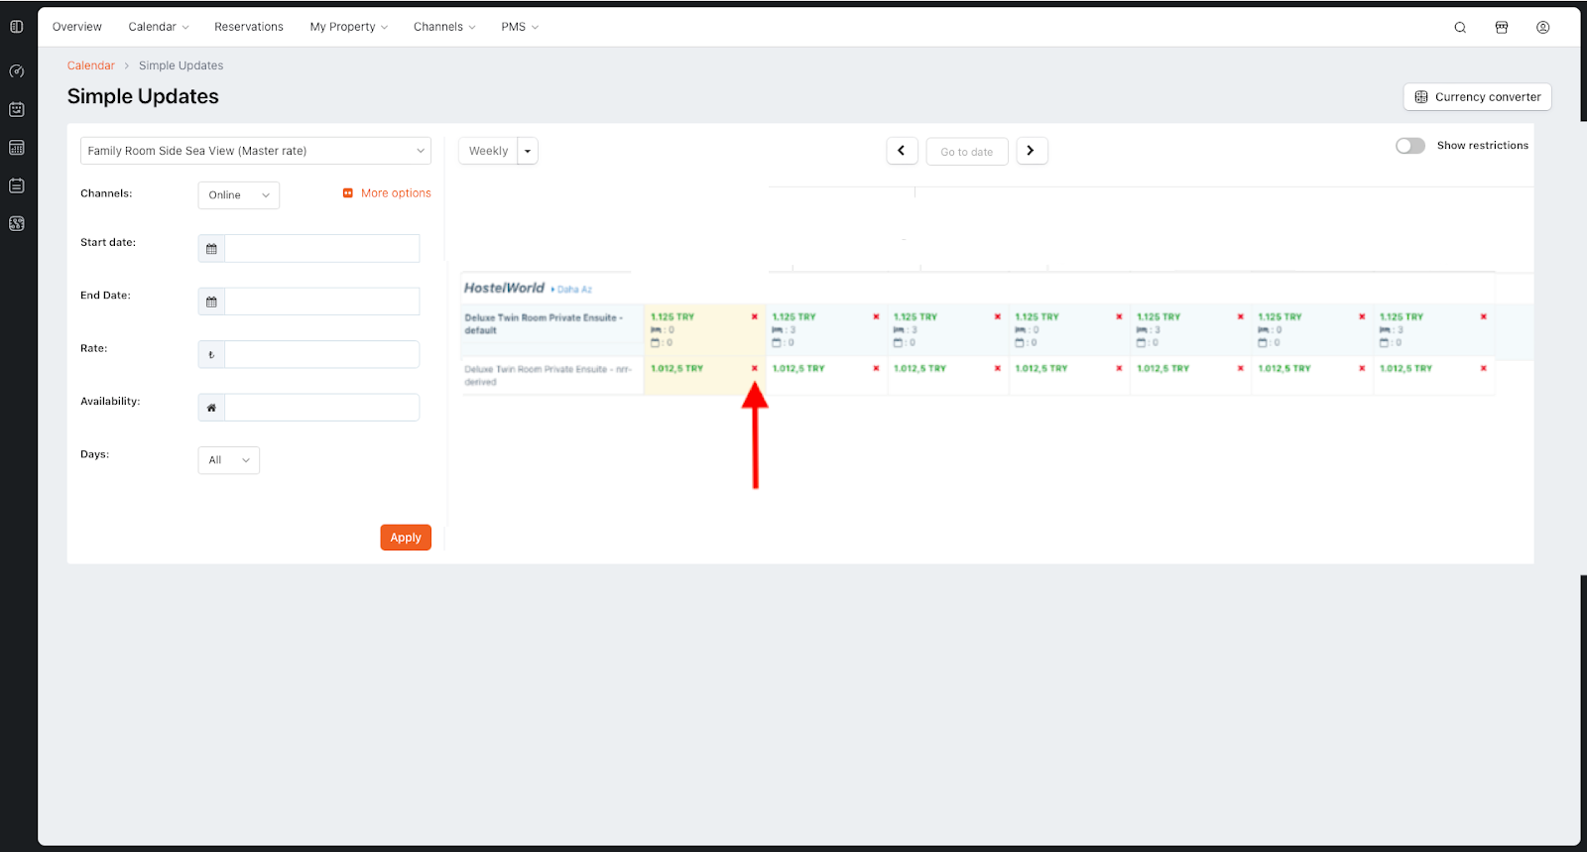Open the Days All dropdown
The image size is (1587, 852).
pyautogui.click(x=228, y=460)
